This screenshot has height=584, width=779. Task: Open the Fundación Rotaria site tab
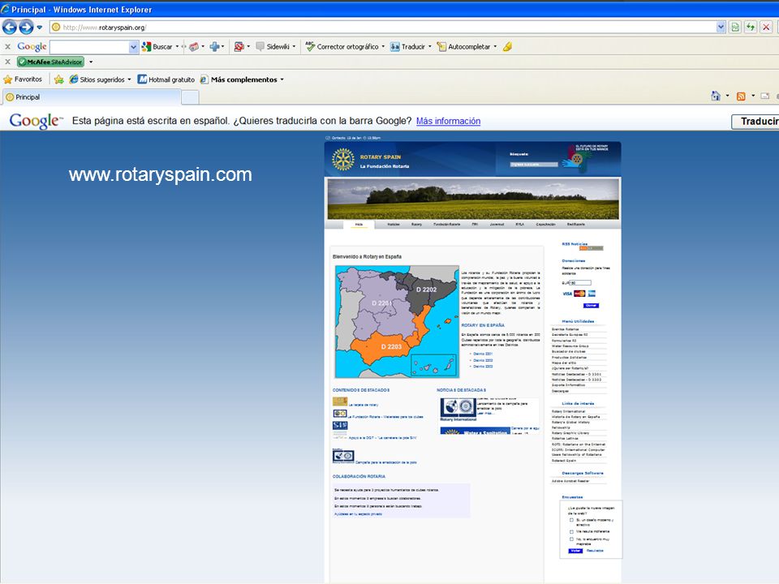[446, 225]
